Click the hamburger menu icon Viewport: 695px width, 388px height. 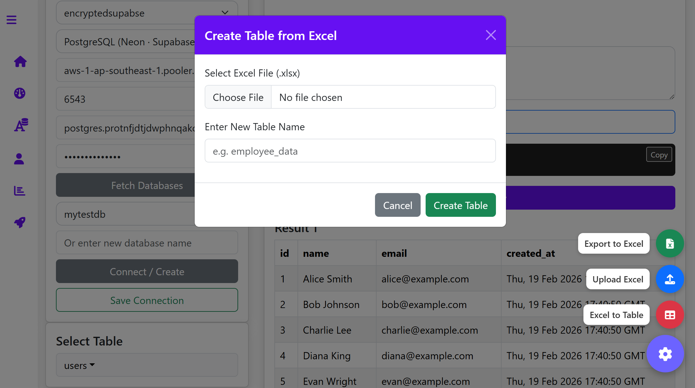(x=12, y=20)
